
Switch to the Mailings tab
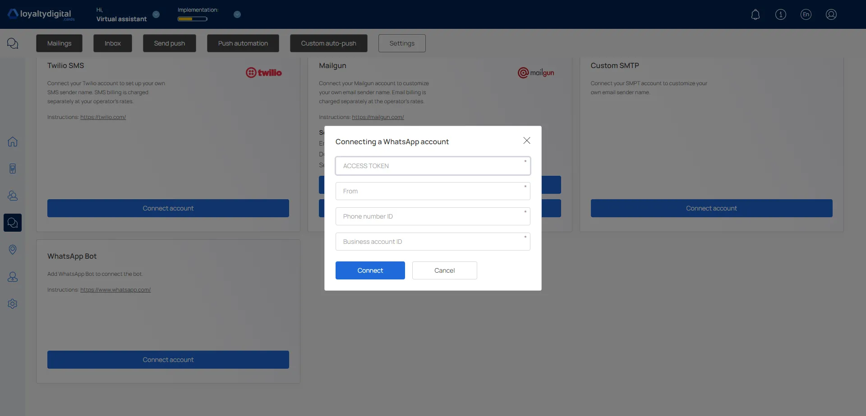tap(59, 43)
